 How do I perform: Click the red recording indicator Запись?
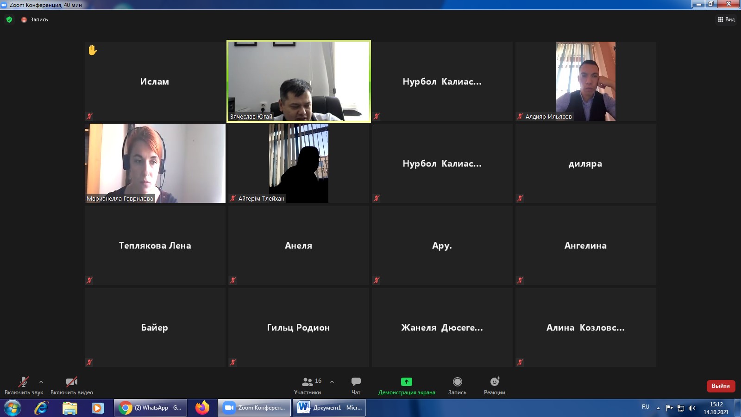click(x=35, y=19)
